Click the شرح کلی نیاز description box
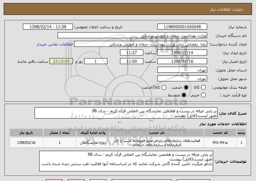256x181 pixels. coord(126,113)
